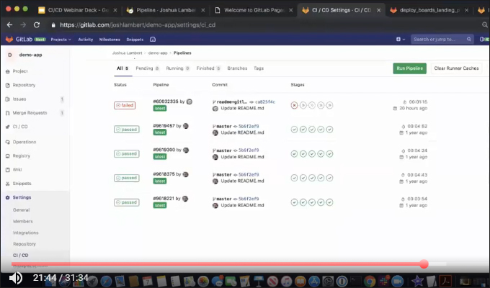490x288 pixels.
Task: Click the GitLab logo in top navbar
Action: (9, 39)
